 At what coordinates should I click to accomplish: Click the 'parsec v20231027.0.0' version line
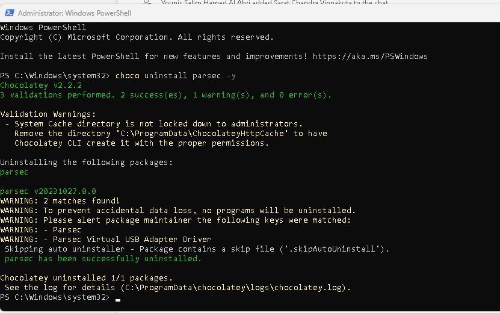(48, 191)
